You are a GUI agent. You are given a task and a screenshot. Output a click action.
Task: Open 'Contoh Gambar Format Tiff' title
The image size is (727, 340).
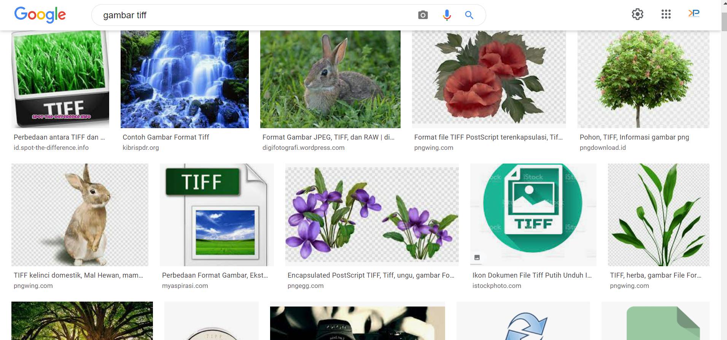coord(166,137)
